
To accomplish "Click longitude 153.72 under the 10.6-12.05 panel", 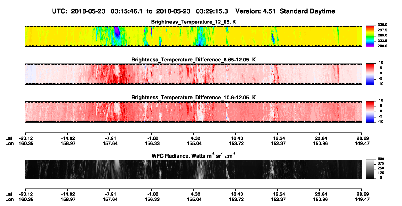I will click(x=236, y=143).
